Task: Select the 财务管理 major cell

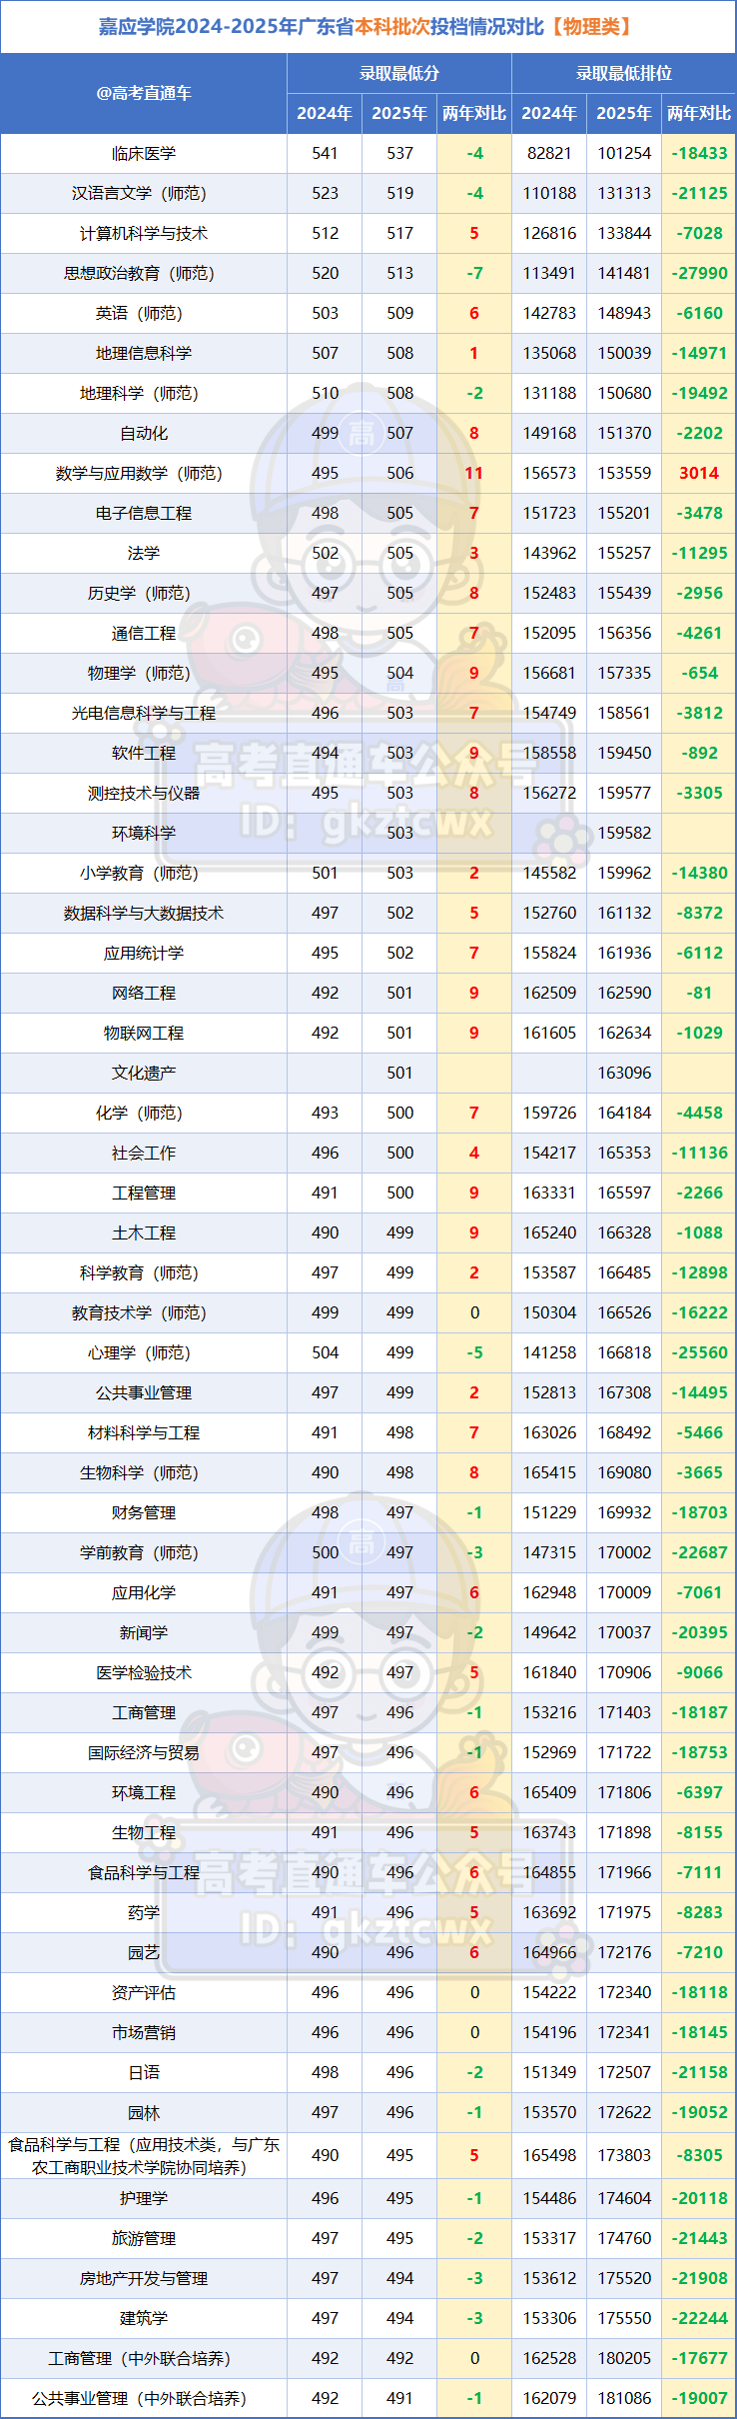Action: pos(144,1512)
